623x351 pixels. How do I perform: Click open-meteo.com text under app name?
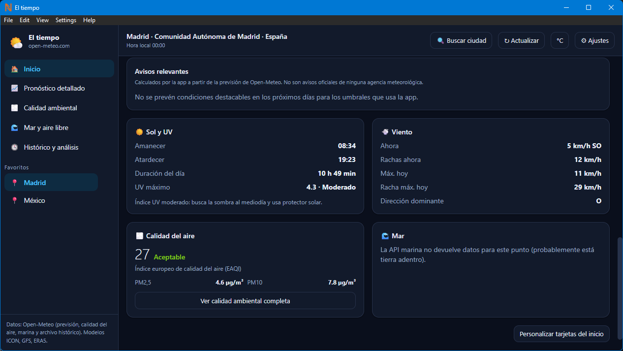(49, 46)
